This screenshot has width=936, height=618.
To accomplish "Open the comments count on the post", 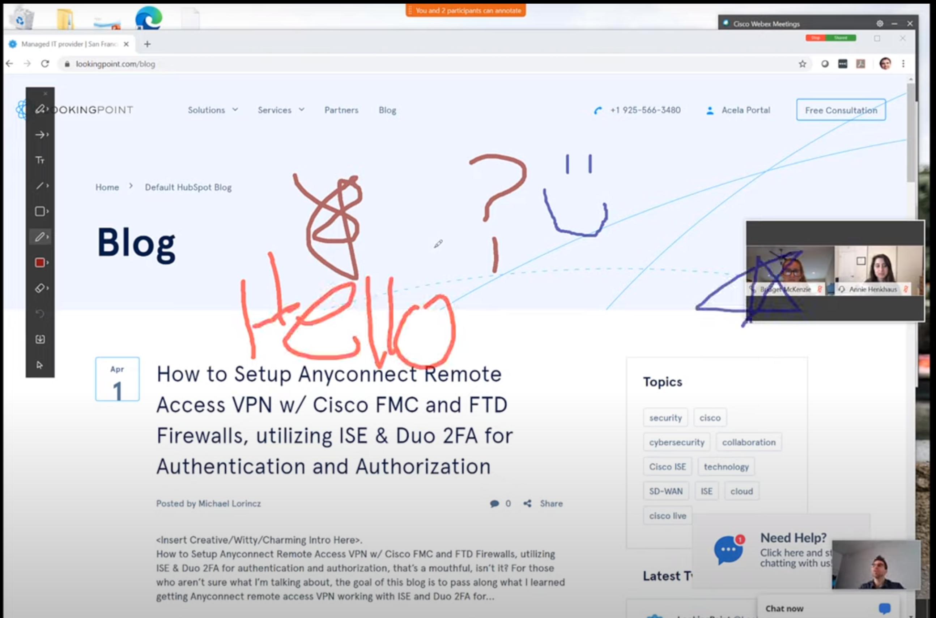I will click(500, 503).
